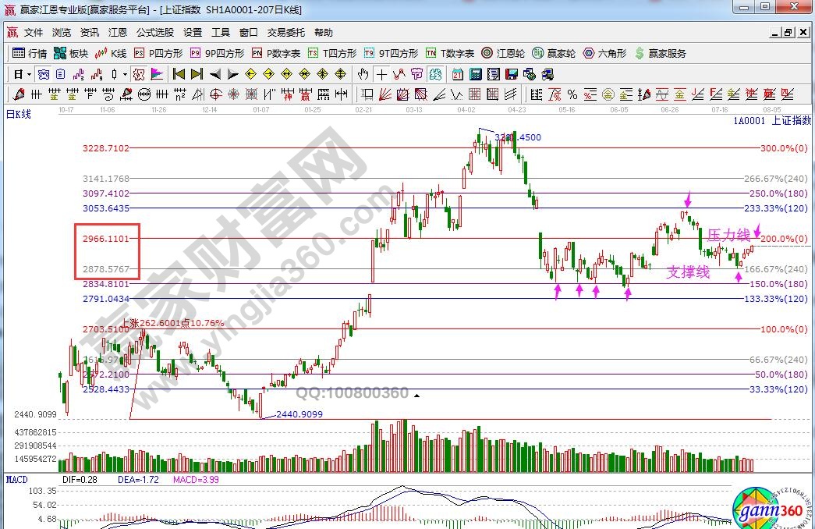This screenshot has height=529, width=815.
Task: Click the 赢家服务 service button
Action: (x=662, y=53)
